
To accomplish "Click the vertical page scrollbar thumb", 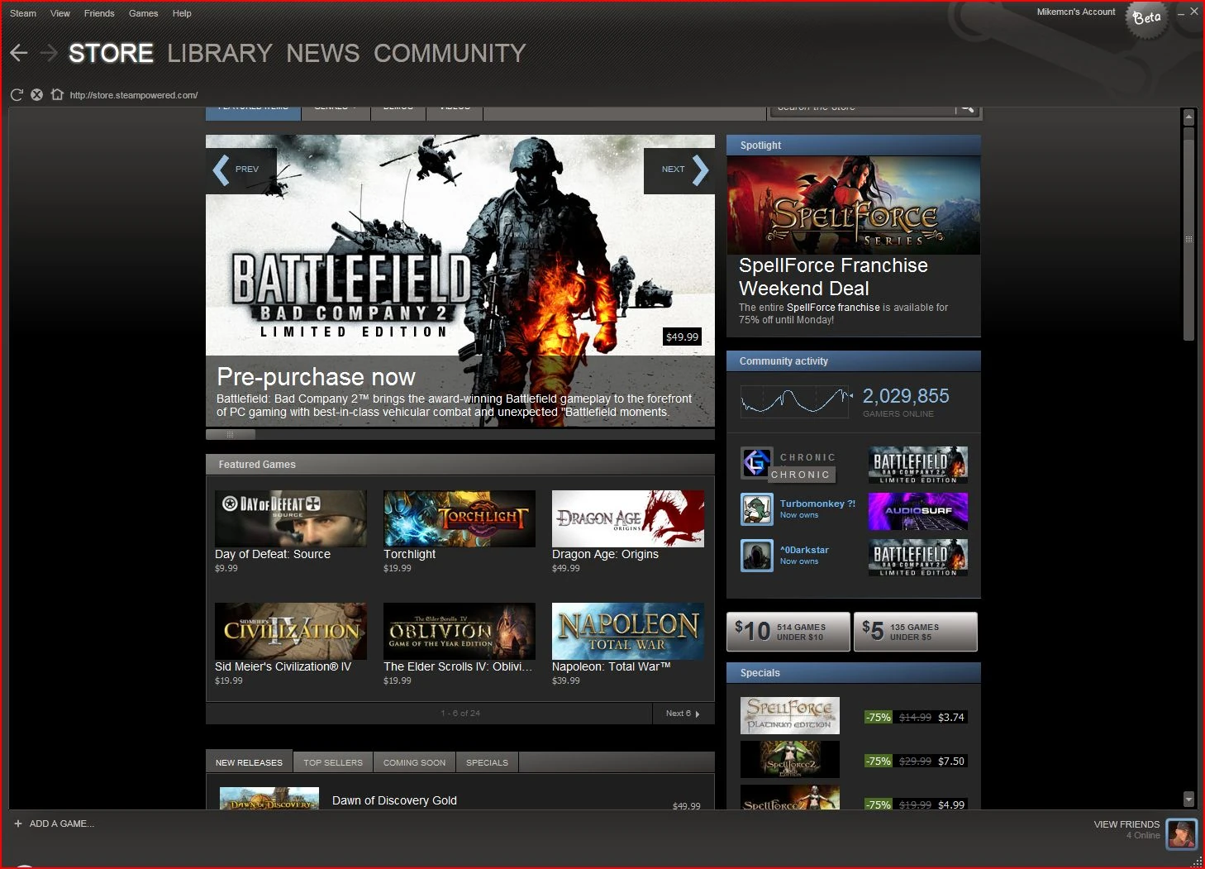I will (x=1188, y=240).
